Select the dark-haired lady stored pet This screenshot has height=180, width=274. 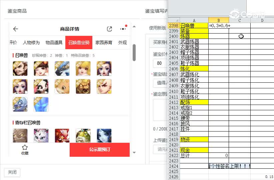pyautogui.click(x=104, y=135)
